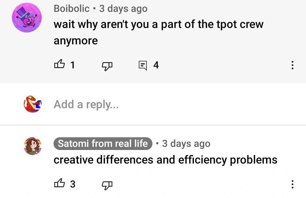Open Satomi from real life channel badge
The width and height of the screenshot is (306, 198).
tap(103, 143)
